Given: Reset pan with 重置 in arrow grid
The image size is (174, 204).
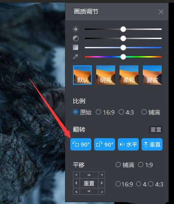Looking at the screenshot, I should click(89, 183).
